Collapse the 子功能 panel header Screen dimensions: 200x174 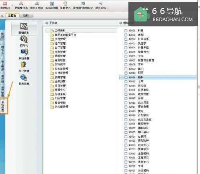46,23
